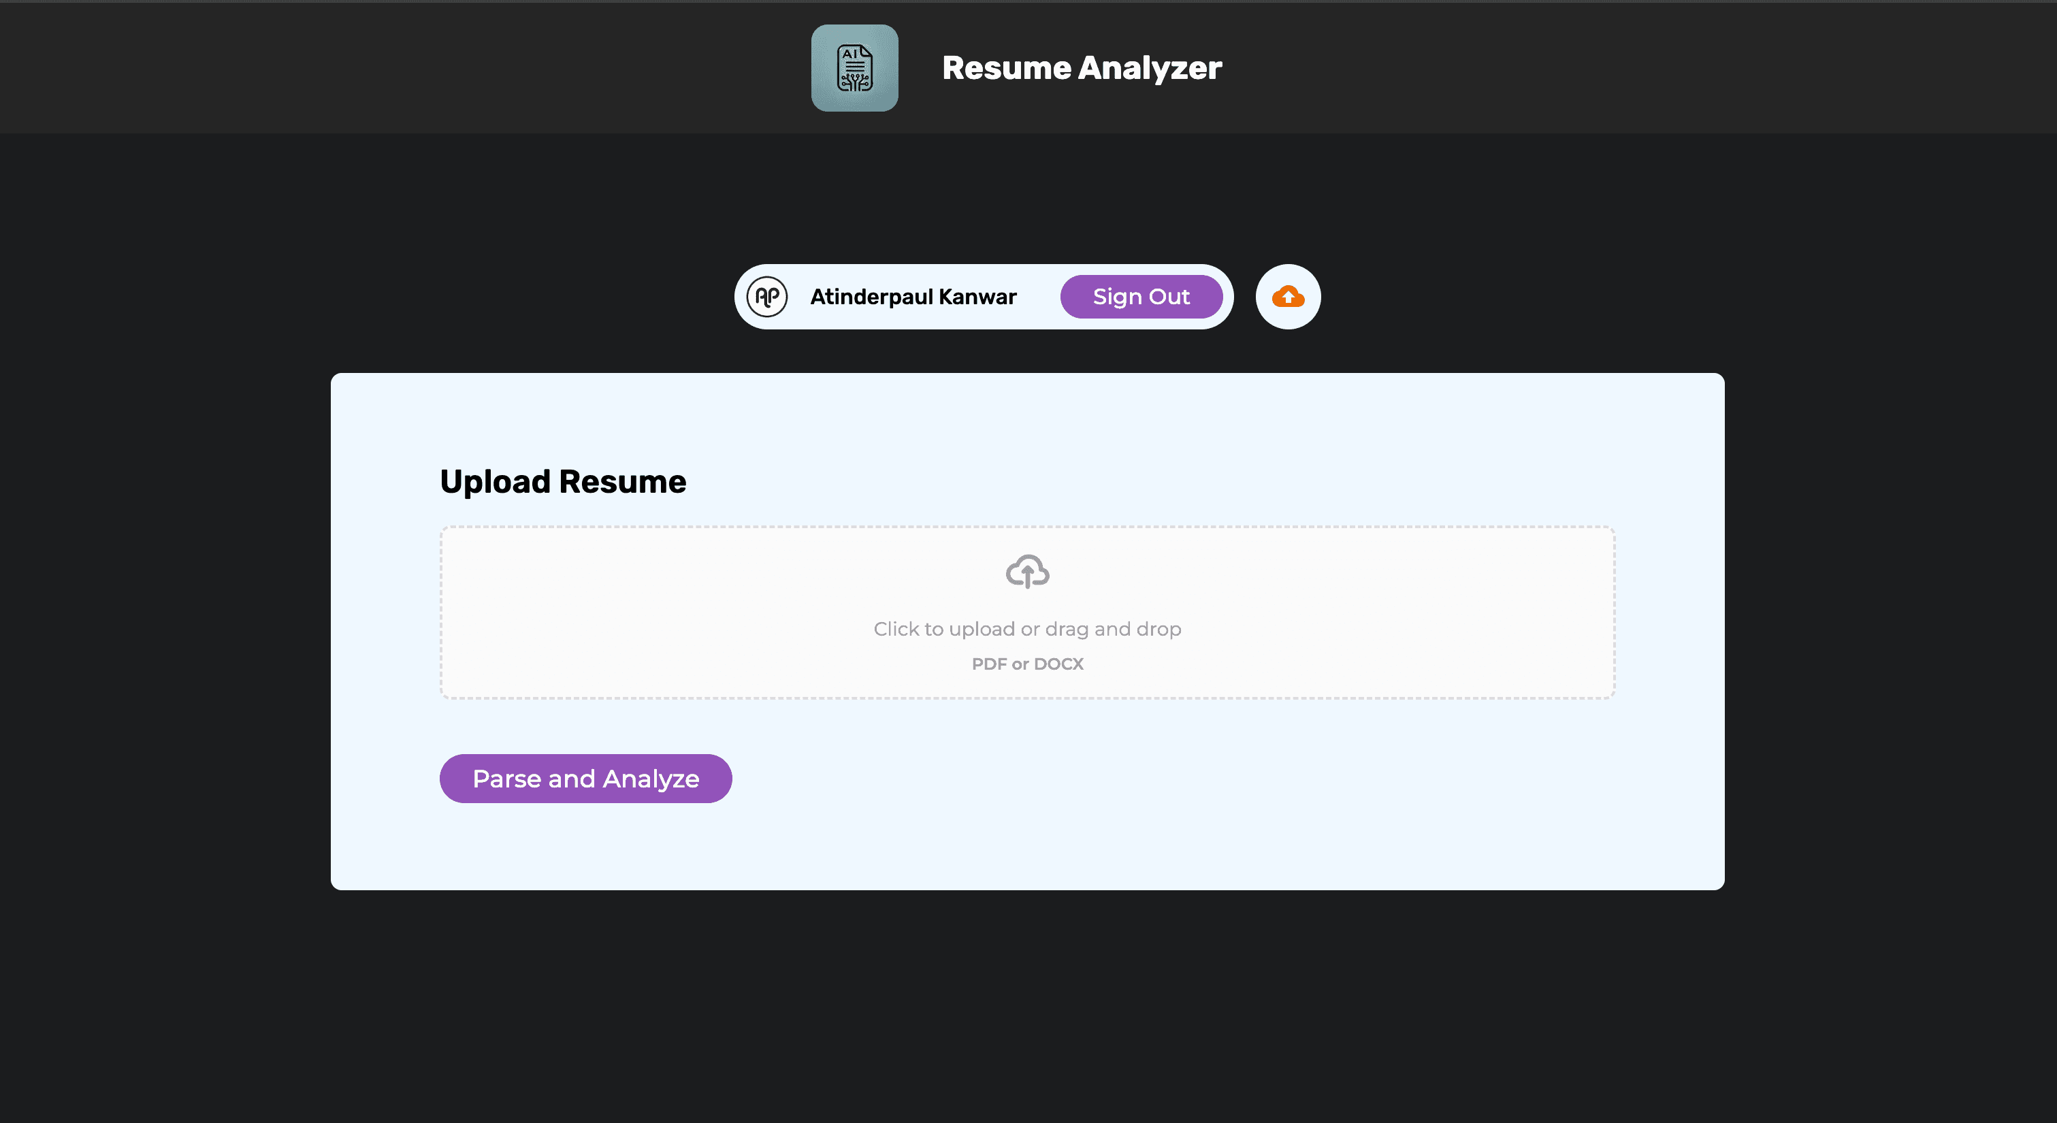
Task: Click the round white upload shortcut button
Action: 1287,297
